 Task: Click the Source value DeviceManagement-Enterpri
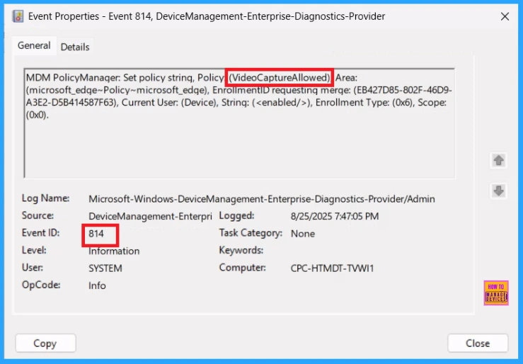tap(150, 216)
